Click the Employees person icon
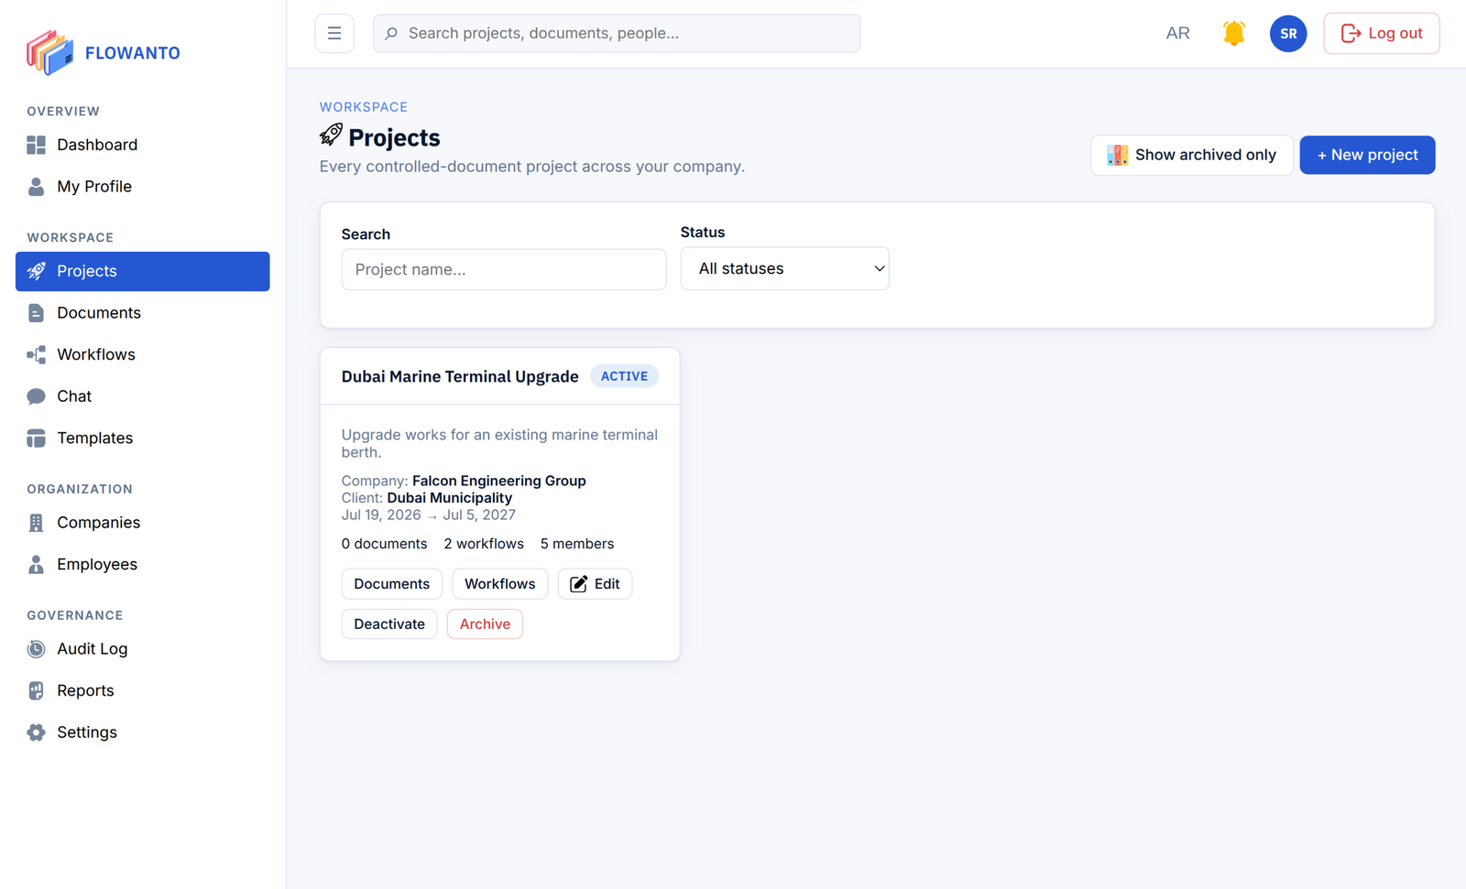 pyautogui.click(x=36, y=564)
